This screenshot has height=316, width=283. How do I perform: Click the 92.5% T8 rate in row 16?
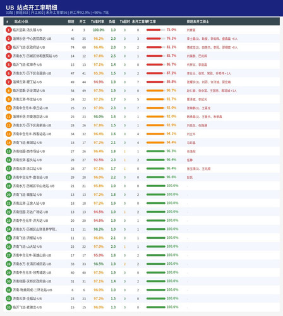(99, 160)
